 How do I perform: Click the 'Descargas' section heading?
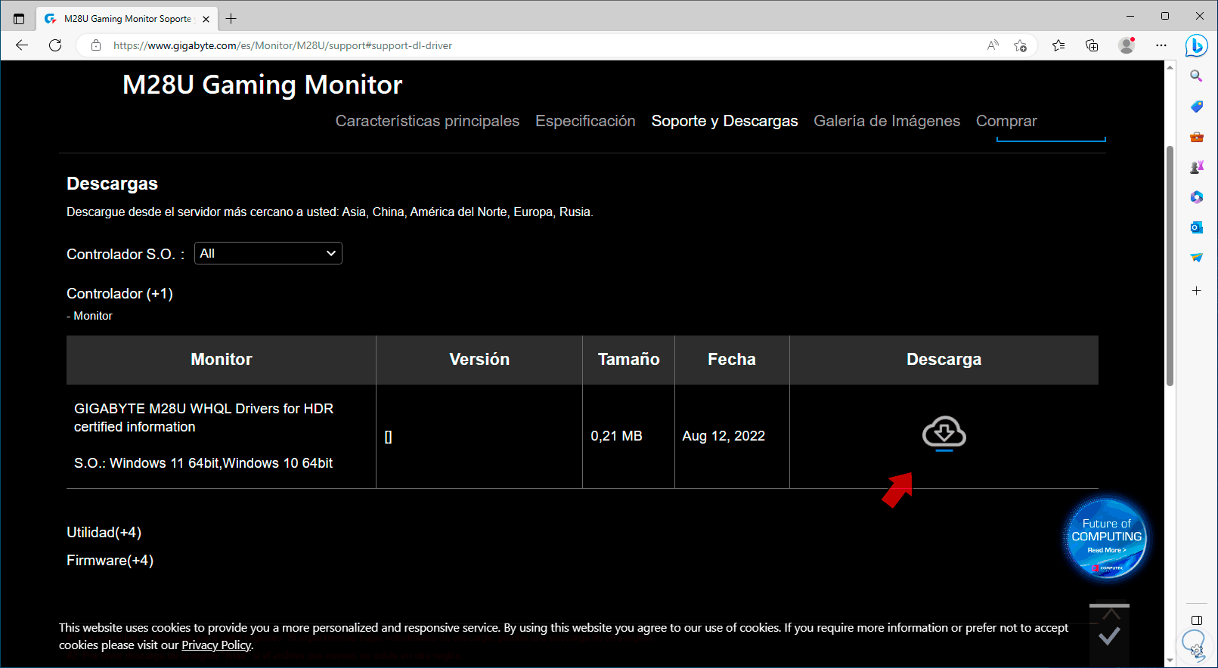(x=112, y=184)
